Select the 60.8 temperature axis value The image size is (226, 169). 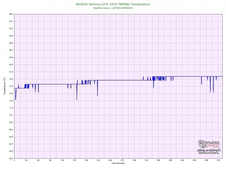(11, 151)
